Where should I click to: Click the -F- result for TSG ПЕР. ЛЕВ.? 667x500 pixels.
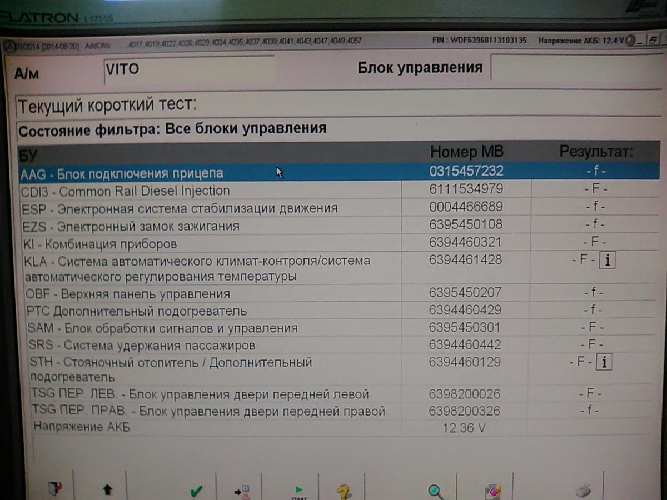click(589, 394)
